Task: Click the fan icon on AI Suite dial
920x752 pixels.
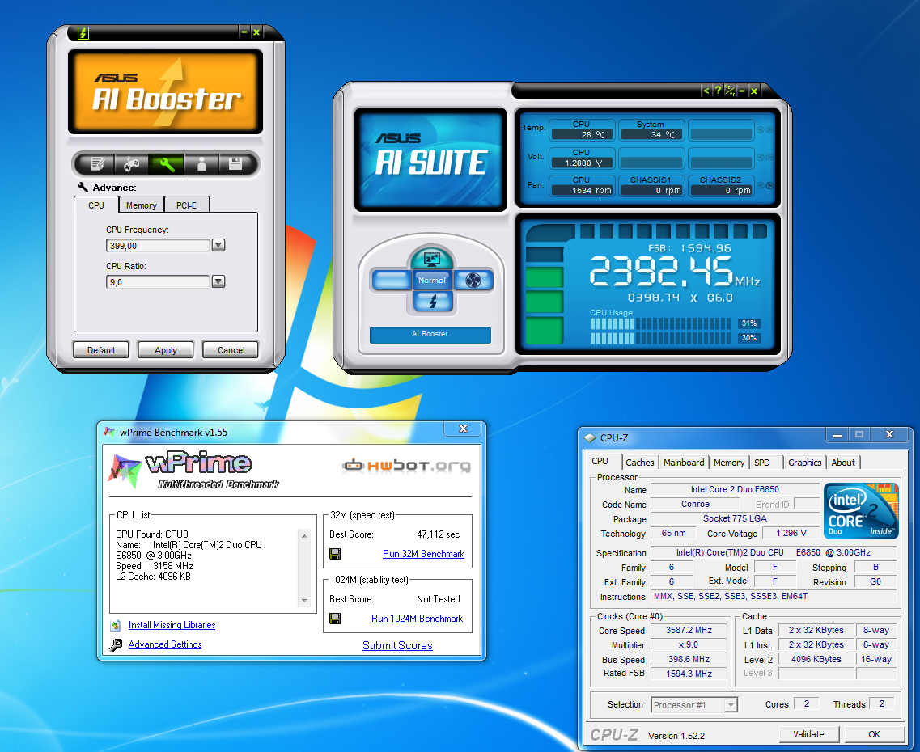Action: [473, 281]
